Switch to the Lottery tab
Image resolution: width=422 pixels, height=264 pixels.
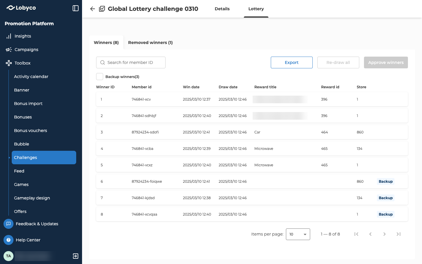(x=256, y=9)
